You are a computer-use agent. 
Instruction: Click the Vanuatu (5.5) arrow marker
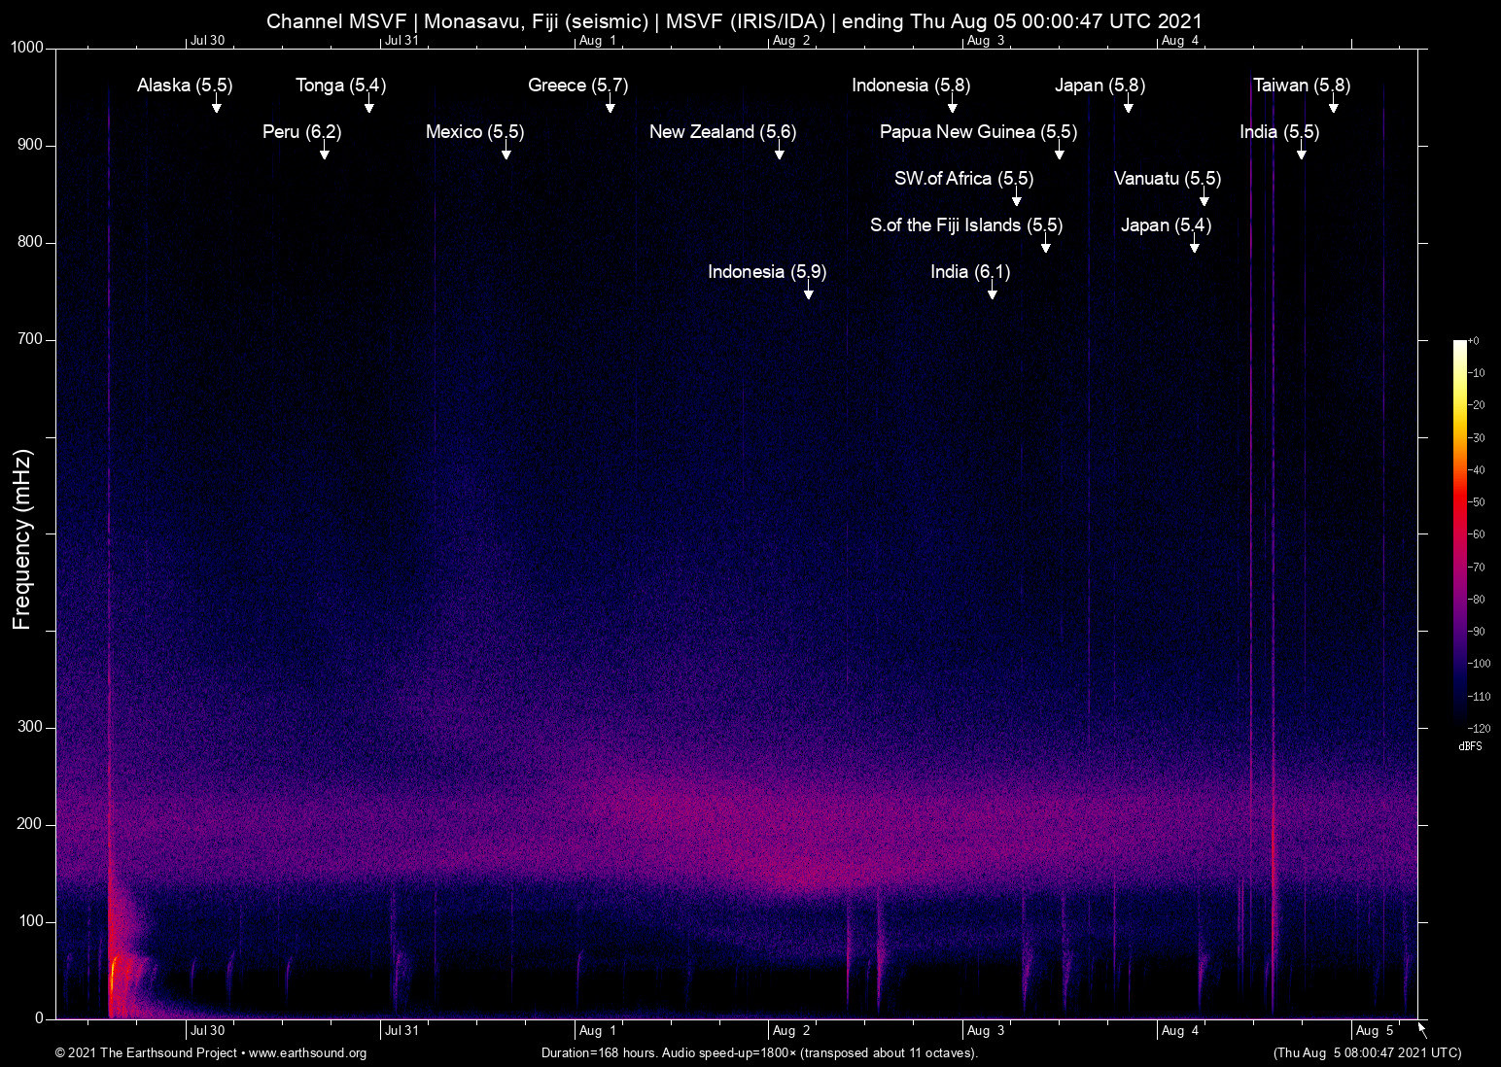point(1204,197)
